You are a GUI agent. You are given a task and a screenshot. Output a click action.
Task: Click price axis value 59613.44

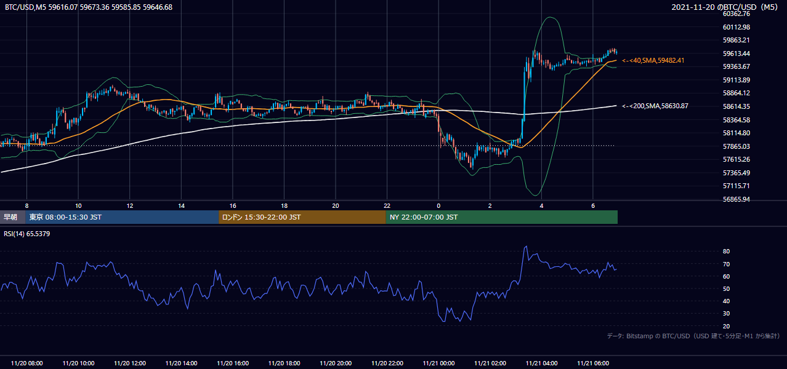(736, 54)
